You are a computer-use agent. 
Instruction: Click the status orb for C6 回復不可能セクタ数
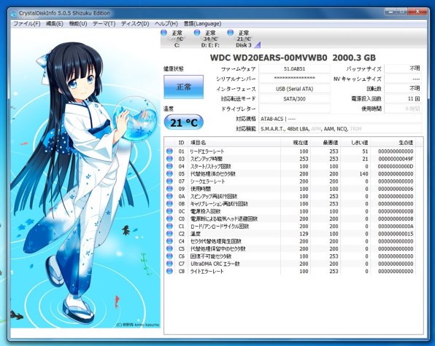pos(169,256)
